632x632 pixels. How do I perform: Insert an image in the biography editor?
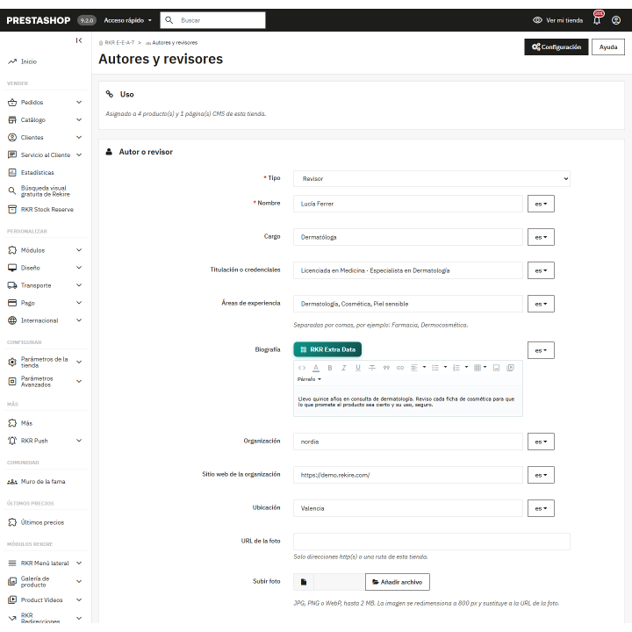(496, 368)
